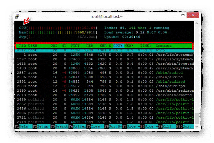Sort by MEM% column header
This screenshot has height=143, width=214.
(x=129, y=46)
